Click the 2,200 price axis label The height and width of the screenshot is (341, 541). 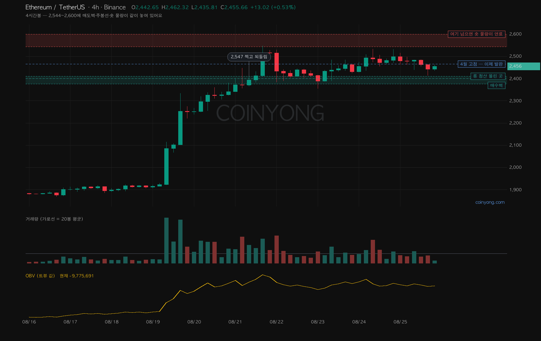pos(515,123)
